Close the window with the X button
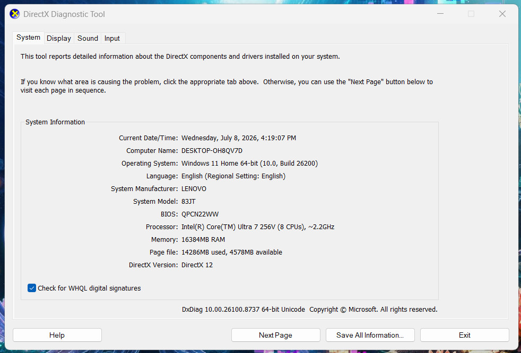The height and width of the screenshot is (353, 521). tap(502, 14)
